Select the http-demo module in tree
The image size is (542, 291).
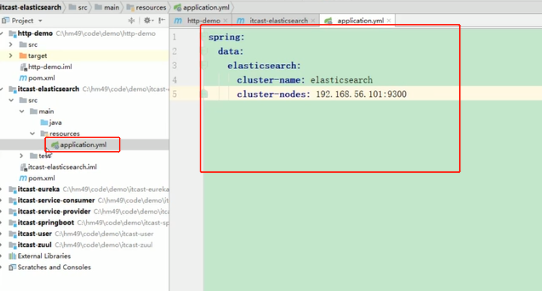pyautogui.click(x=35, y=34)
